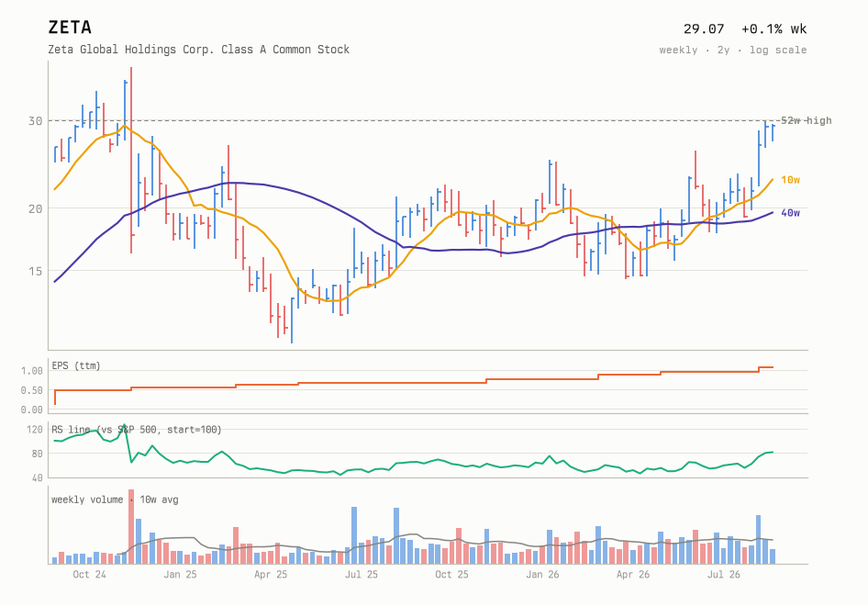868x606 pixels.
Task: Click the 120 RS axis value
Action: 34,430
